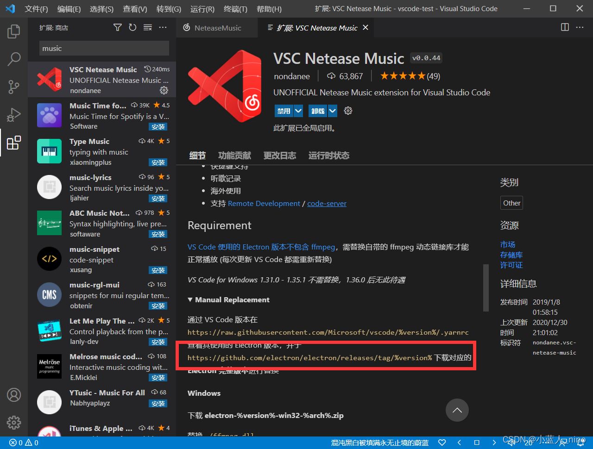
Task: Open the Accounts icon in activity bar
Action: pos(14,395)
